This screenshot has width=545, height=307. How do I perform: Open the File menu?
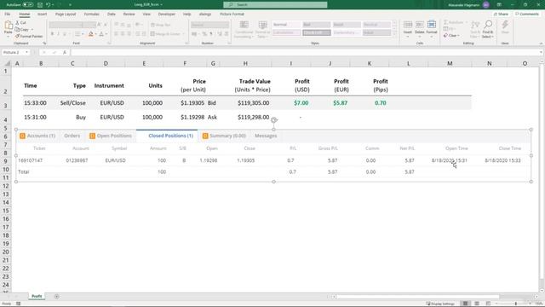tap(8, 14)
